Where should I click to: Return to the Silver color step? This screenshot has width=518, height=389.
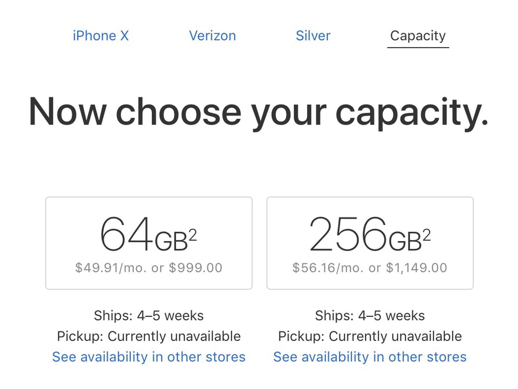(x=313, y=36)
